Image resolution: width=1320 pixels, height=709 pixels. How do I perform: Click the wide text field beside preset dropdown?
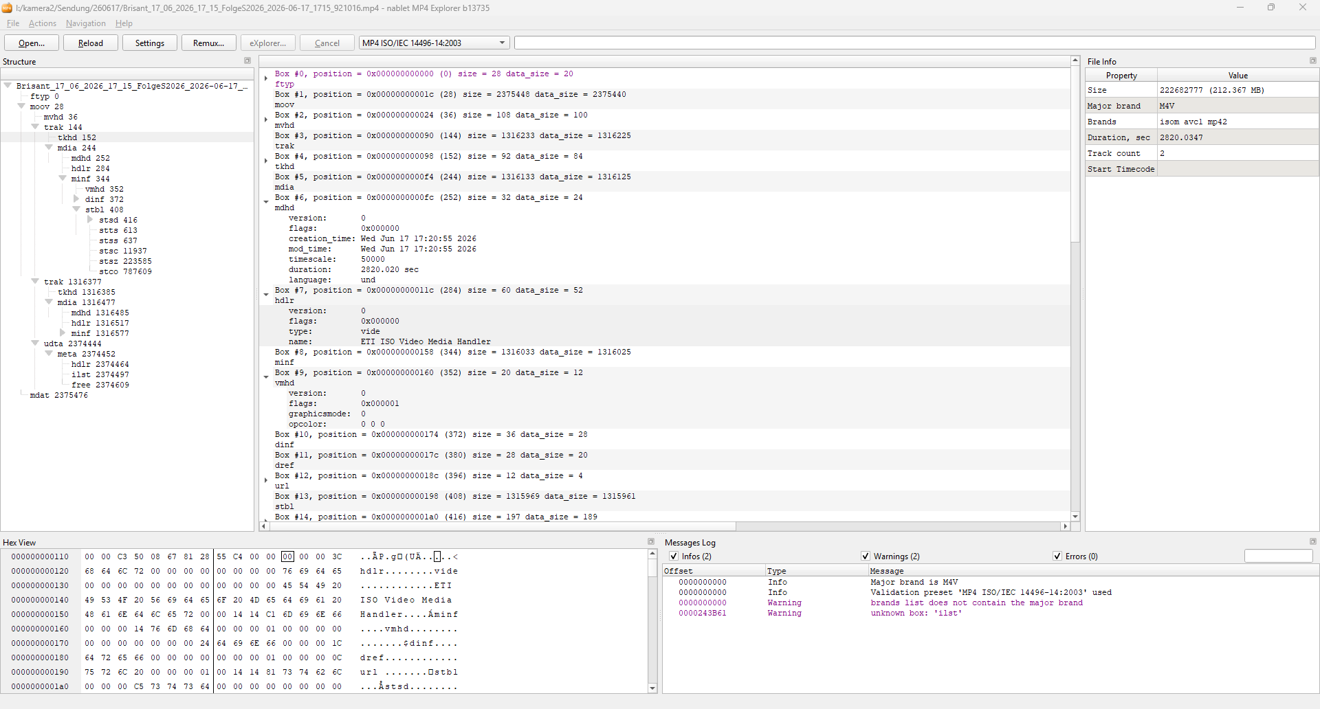click(914, 43)
